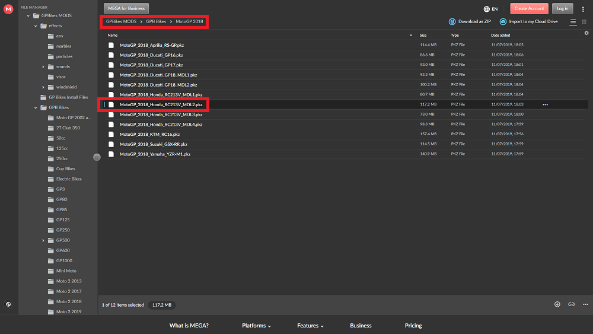Collapse the effects folder tree
The height and width of the screenshot is (334, 593).
(x=36, y=26)
